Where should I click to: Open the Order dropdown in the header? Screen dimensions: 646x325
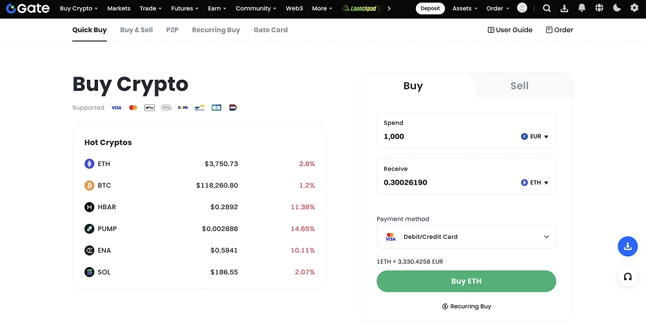pos(498,8)
